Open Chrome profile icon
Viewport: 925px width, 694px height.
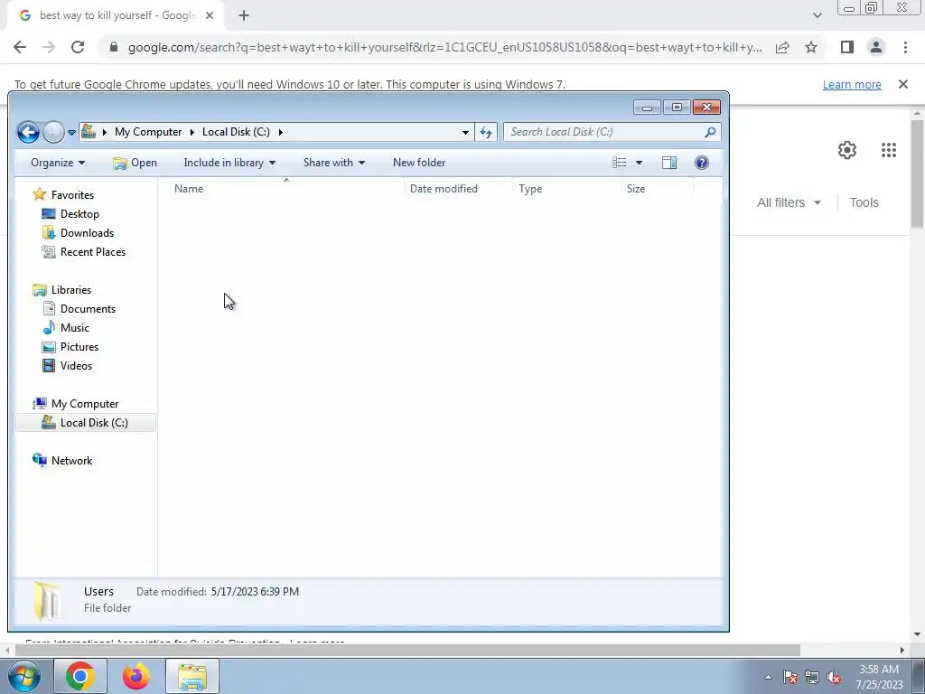point(876,47)
